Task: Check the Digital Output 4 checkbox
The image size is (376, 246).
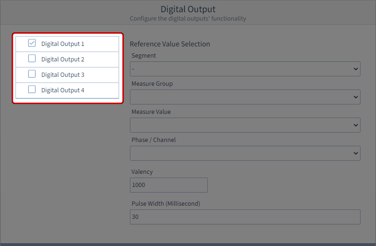Action: coord(32,89)
